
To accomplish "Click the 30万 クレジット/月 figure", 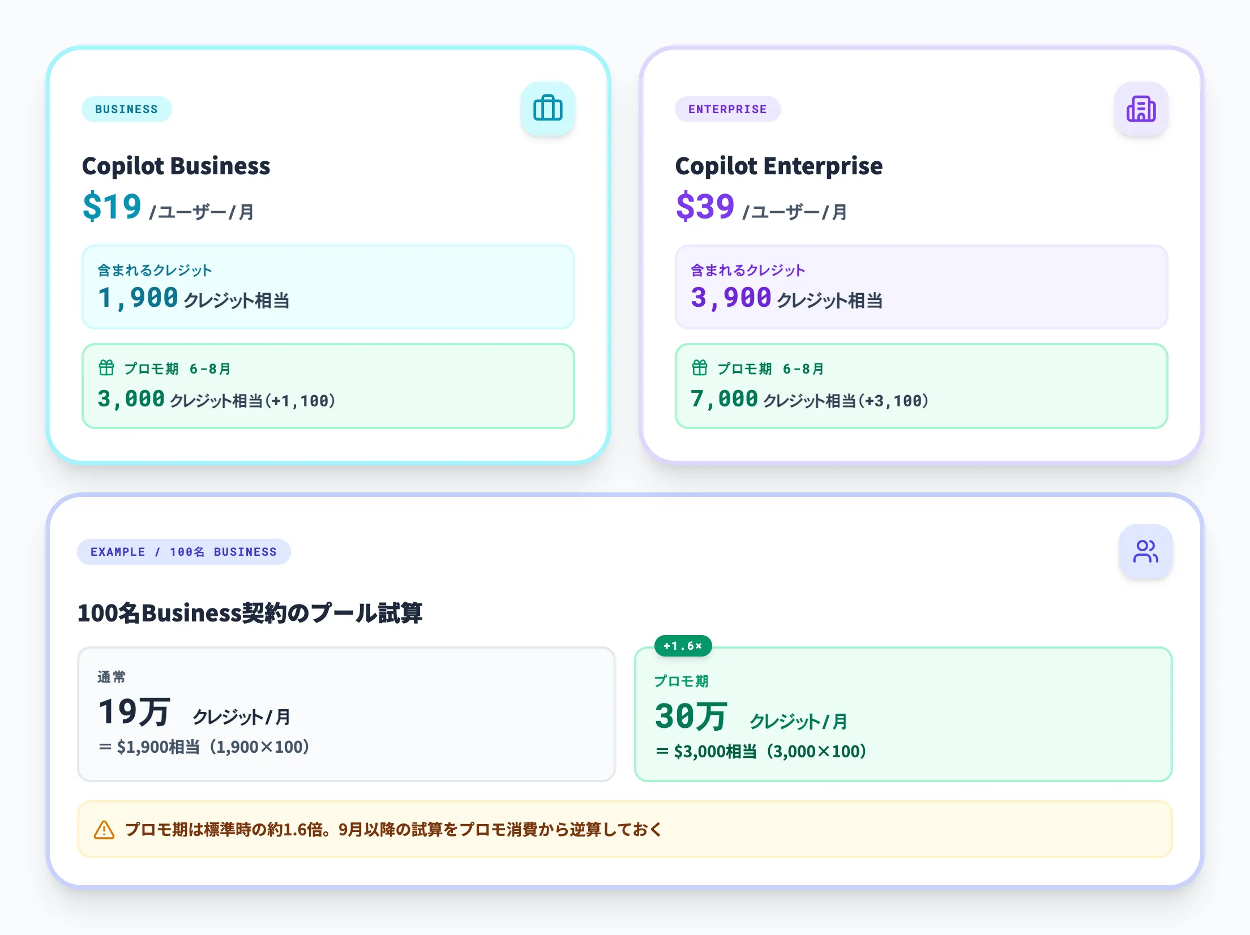I will click(751, 717).
